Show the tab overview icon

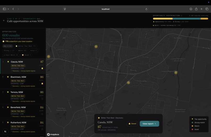point(207,9)
